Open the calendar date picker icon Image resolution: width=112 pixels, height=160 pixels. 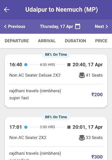(x=77, y=26)
